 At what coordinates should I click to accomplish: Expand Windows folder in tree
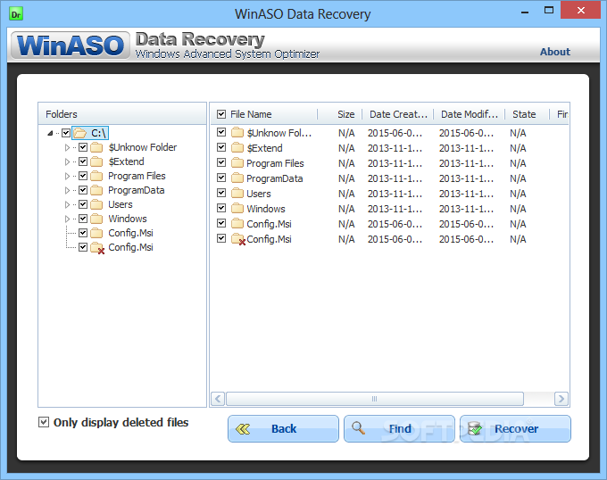point(67,219)
